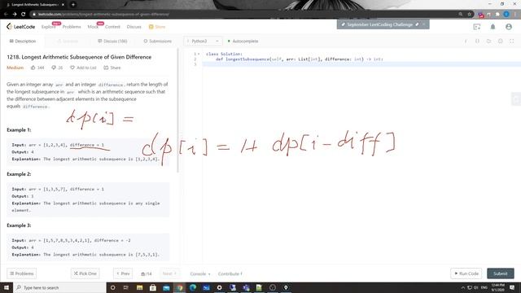Open the Mock nav link
The height and width of the screenshot is (293, 521).
[93, 27]
